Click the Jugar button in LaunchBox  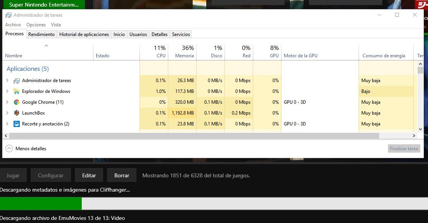point(13,175)
